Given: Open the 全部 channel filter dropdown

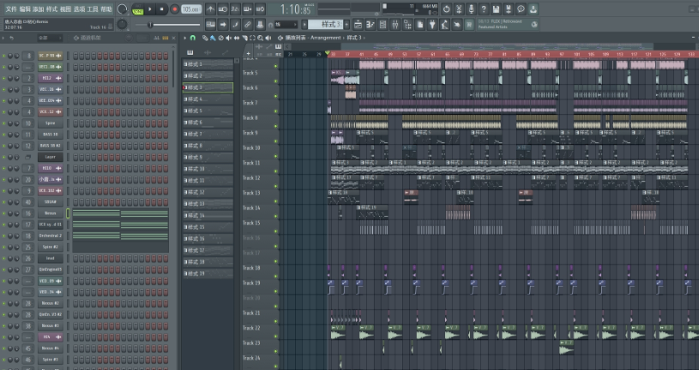Looking at the screenshot, I should coord(49,38).
